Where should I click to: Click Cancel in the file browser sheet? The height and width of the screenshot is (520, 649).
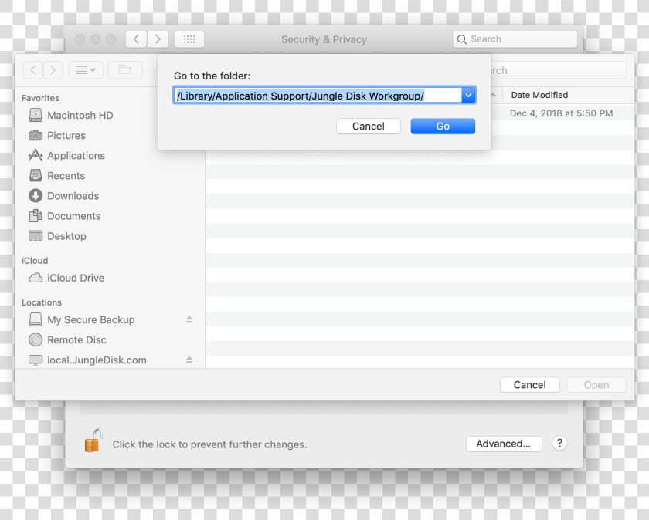click(x=530, y=385)
